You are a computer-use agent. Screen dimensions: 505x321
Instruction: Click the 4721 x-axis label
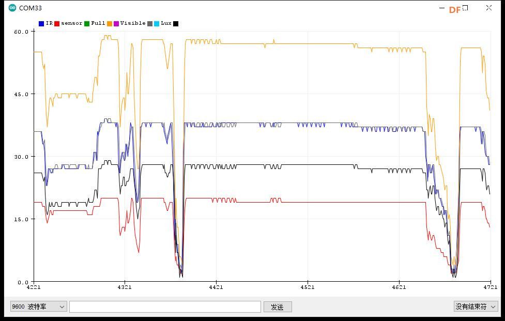[x=490, y=287]
